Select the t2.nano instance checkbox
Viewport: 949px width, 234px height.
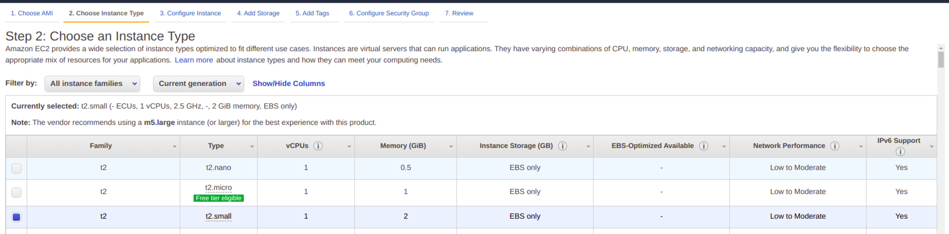pos(16,168)
